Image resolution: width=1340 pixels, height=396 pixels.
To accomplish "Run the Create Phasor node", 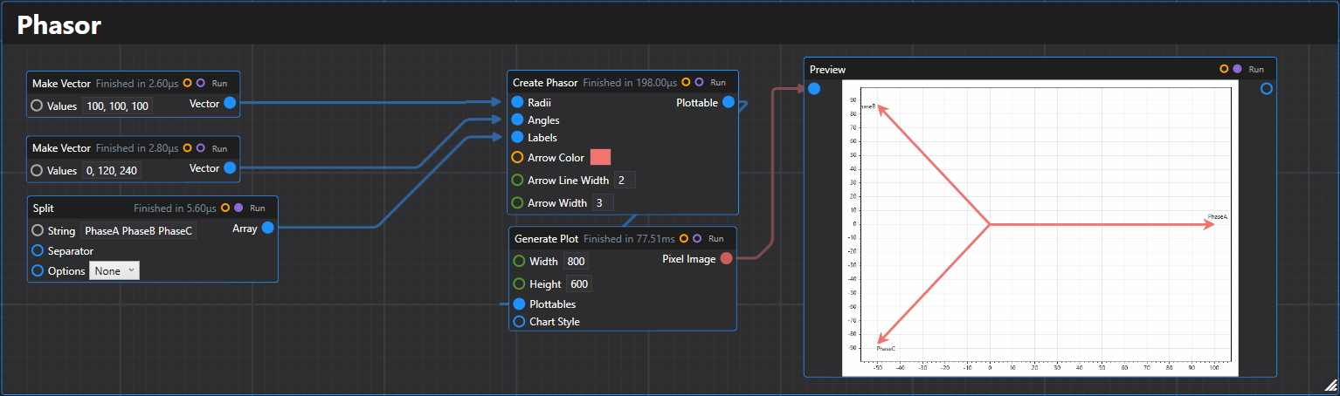I will click(x=718, y=83).
